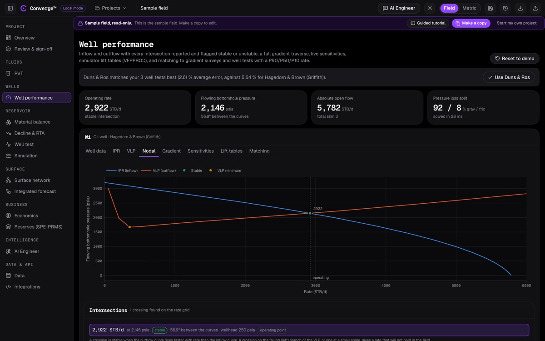This screenshot has height=341, width=545.
Task: Click the Well performance gauge icon
Action: click(x=8, y=98)
